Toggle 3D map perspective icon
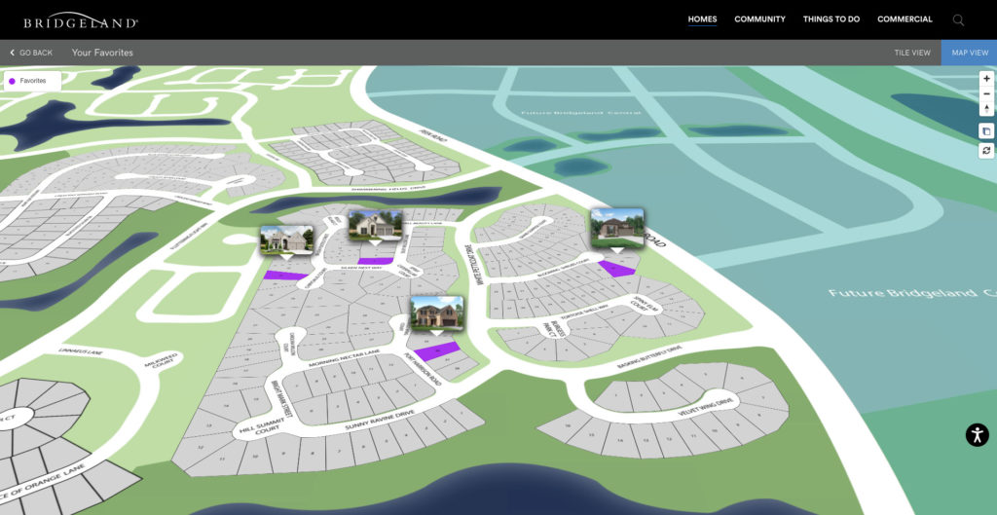The width and height of the screenshot is (997, 515). click(986, 131)
